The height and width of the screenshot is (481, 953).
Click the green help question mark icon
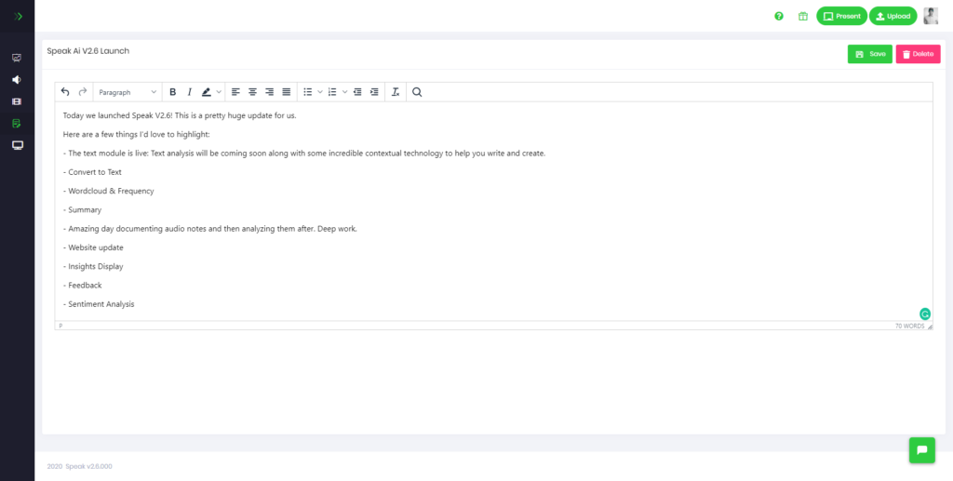click(779, 17)
